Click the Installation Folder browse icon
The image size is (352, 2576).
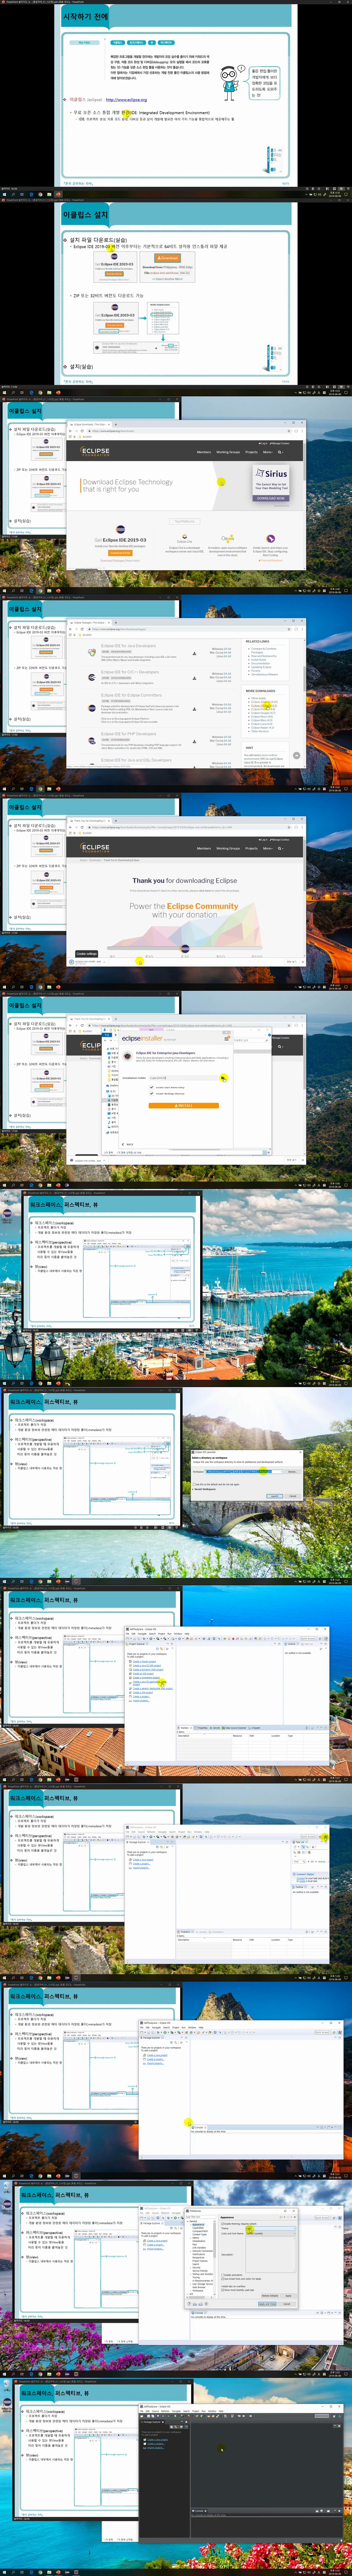tap(222, 1078)
